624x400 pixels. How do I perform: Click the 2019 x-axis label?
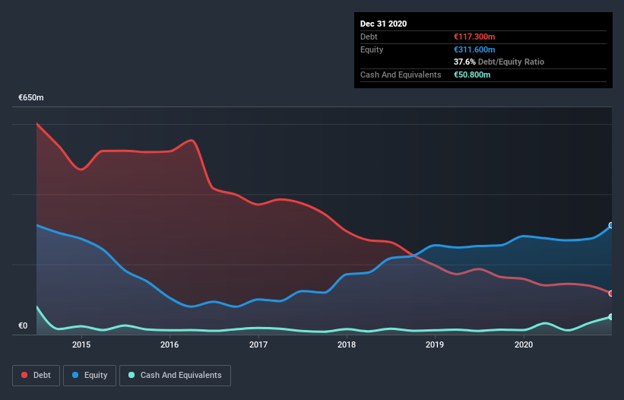435,344
